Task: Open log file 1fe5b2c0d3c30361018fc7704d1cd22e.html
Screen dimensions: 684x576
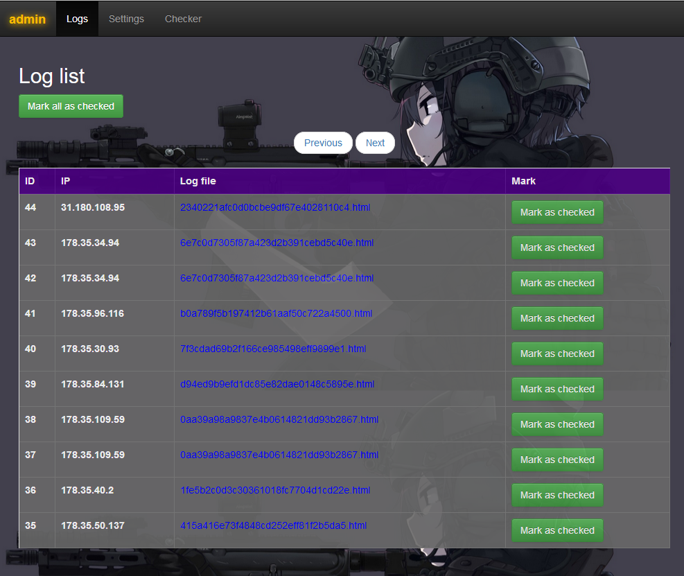Action: tap(275, 490)
